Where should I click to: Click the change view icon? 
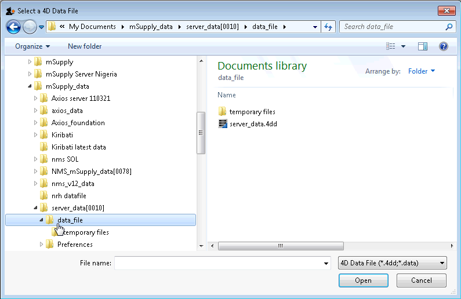[391, 46]
